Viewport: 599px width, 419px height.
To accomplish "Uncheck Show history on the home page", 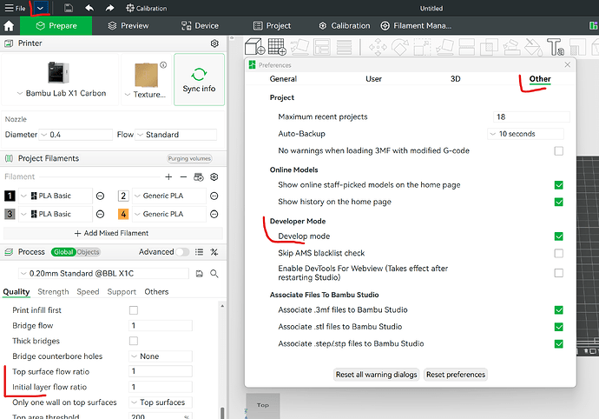I will point(558,202).
